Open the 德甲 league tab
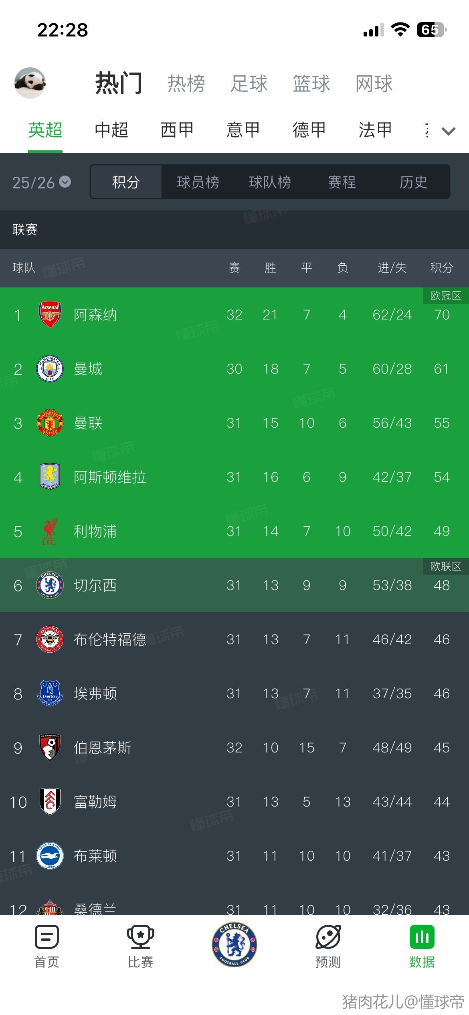This screenshot has height=1015, width=469. pos(309,130)
